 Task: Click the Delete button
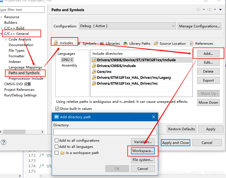pyautogui.click(x=208, y=71)
